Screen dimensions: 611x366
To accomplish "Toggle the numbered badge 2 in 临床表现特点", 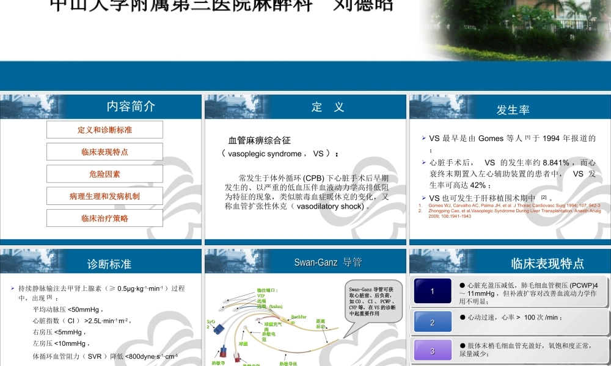I will [433, 321].
